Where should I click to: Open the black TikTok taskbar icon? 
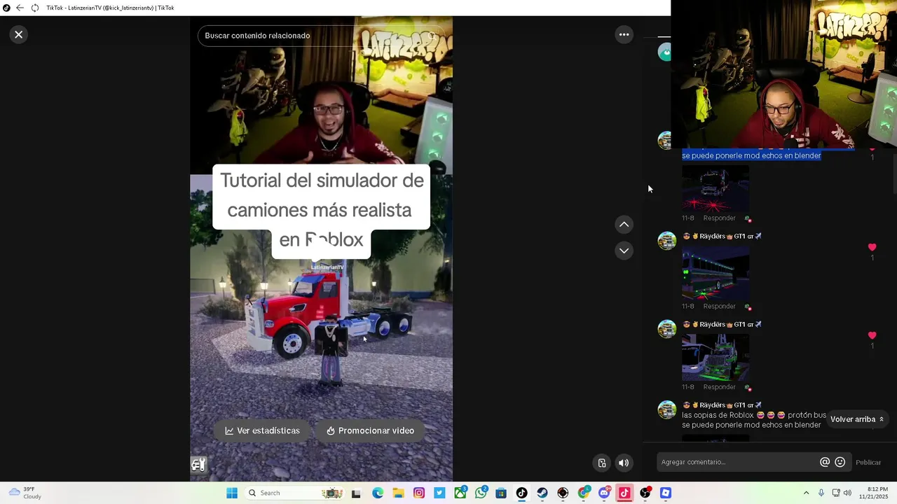pos(521,493)
